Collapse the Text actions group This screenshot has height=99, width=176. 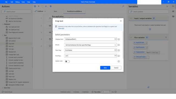point(3,35)
